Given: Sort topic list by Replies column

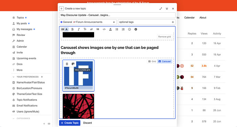Looking at the screenshot, I should pos(192,34).
